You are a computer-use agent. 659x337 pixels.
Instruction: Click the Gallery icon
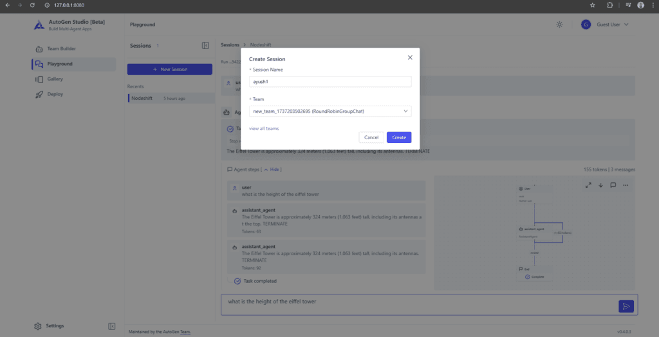(39, 79)
